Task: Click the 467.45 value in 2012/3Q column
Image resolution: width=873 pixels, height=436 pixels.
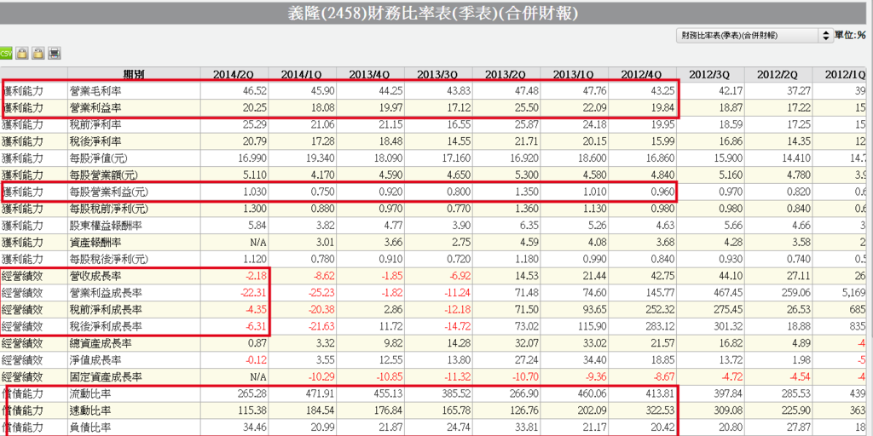Action: tap(730, 293)
